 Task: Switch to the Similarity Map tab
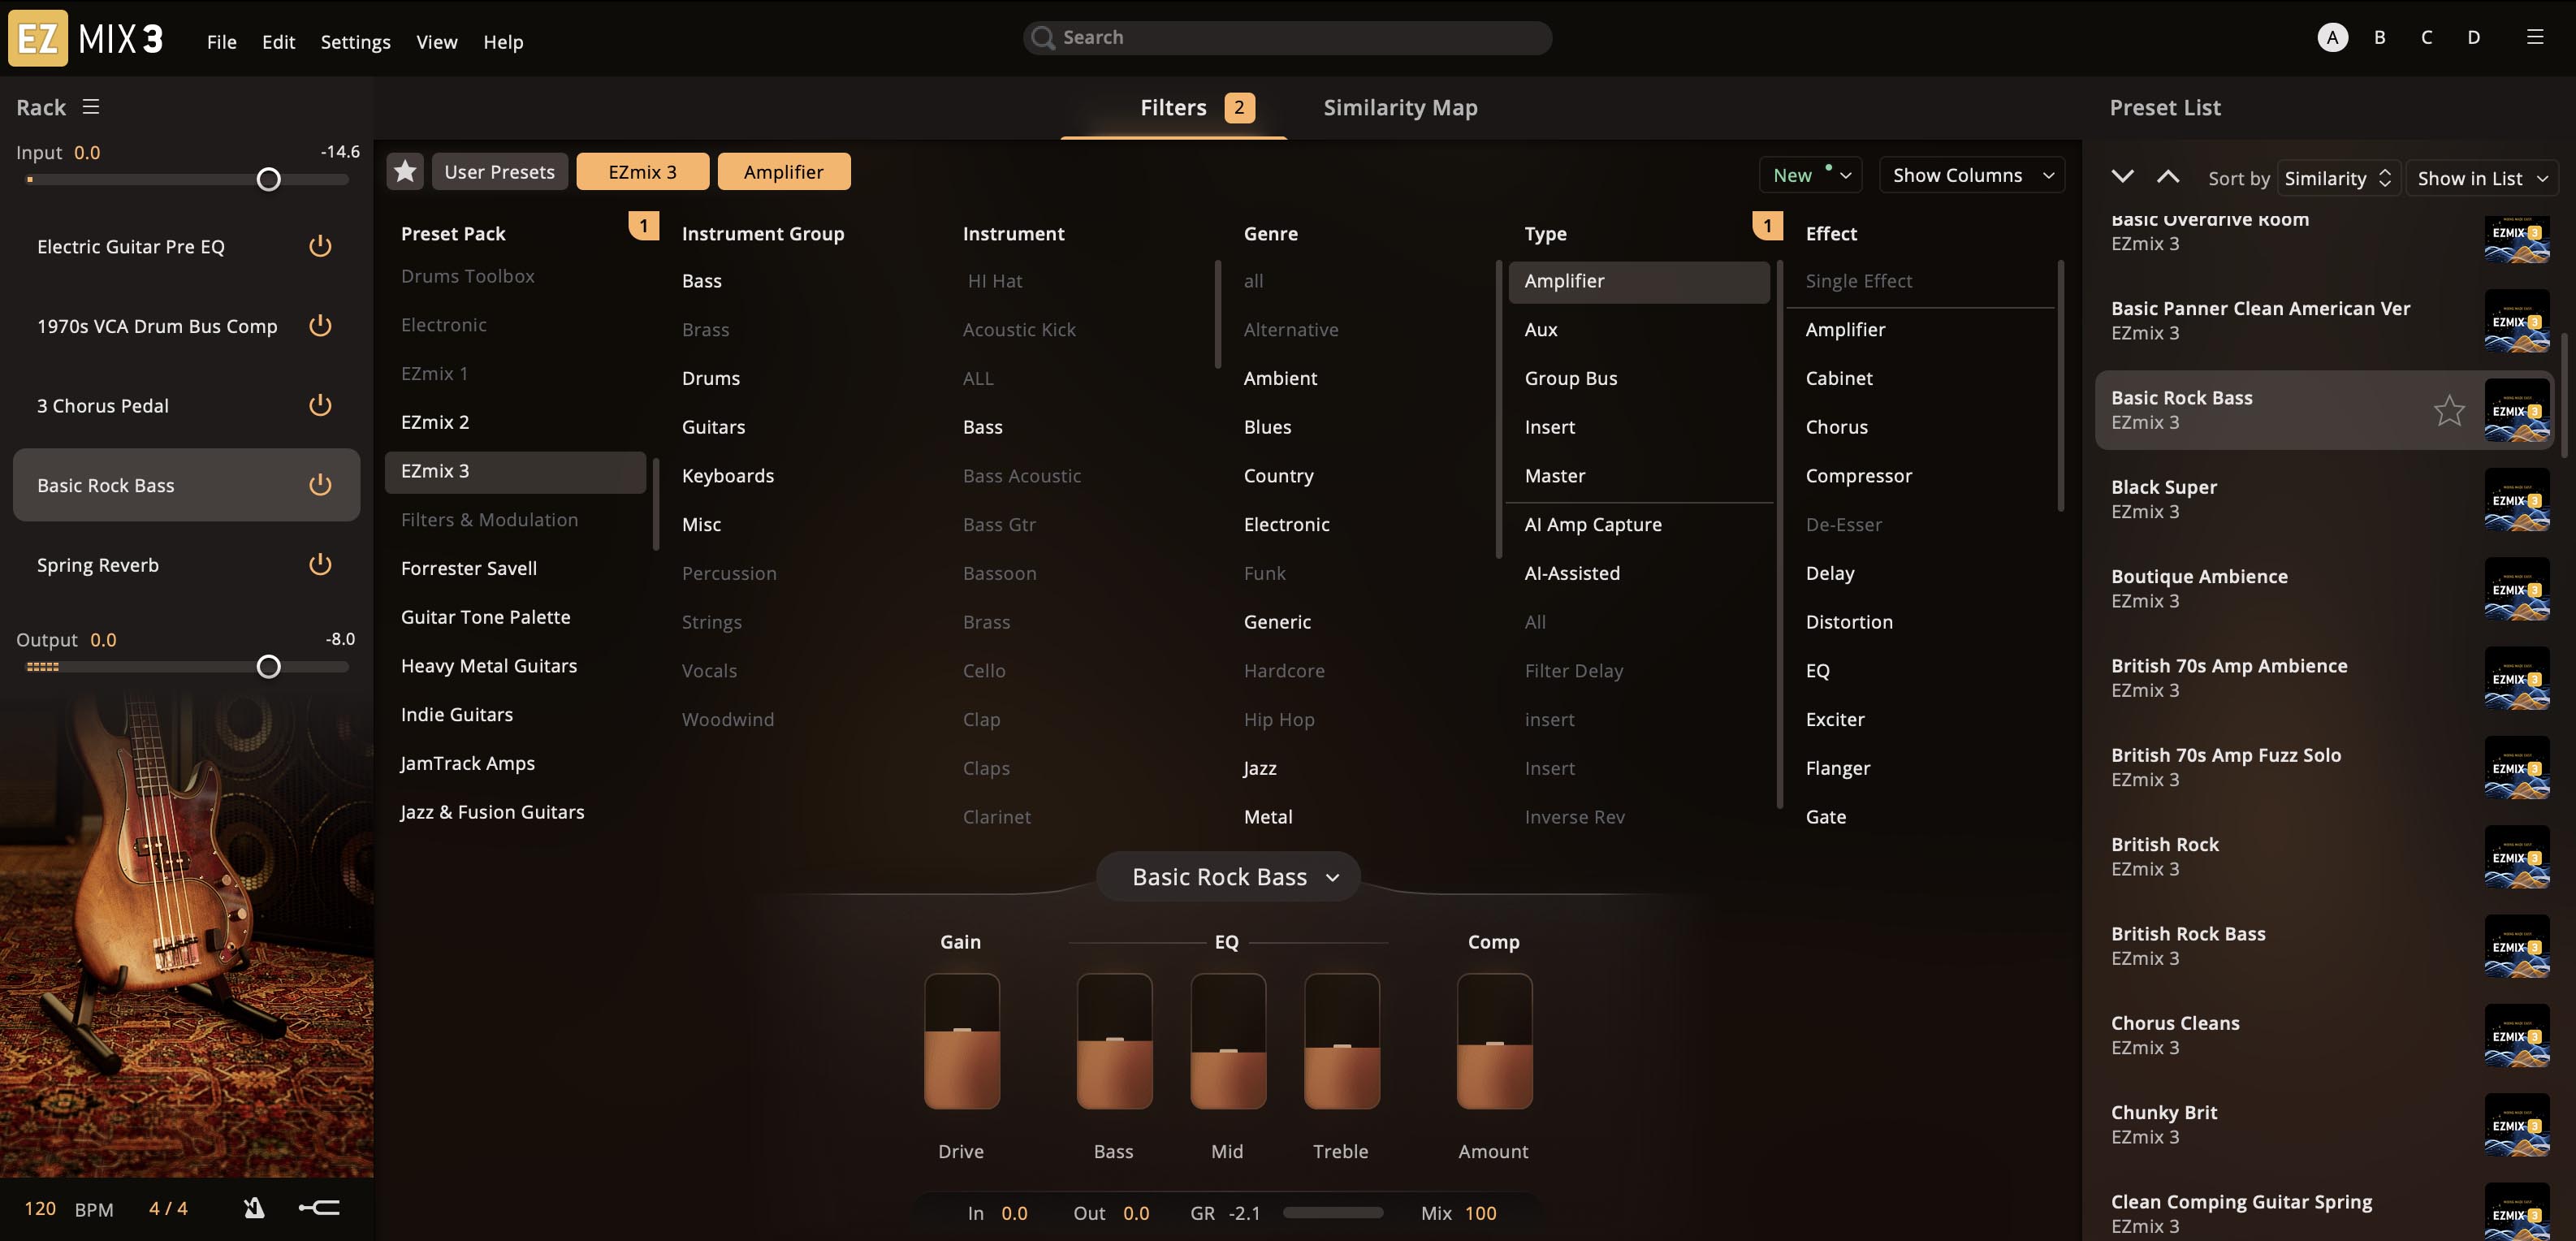pyautogui.click(x=1400, y=107)
